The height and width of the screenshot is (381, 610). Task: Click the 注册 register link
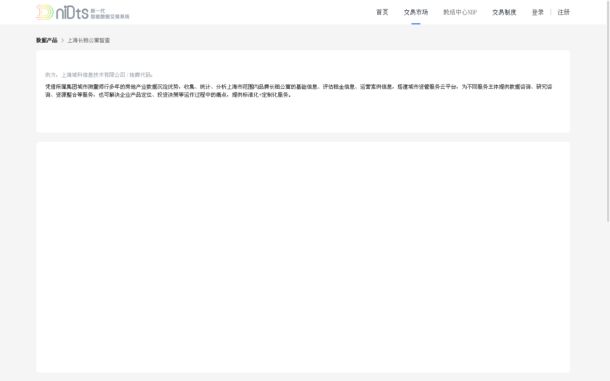tap(563, 12)
